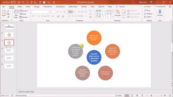Viewport: 173px width, 97px height.
Task: Switch to the Animations tab
Action: click(60, 7)
